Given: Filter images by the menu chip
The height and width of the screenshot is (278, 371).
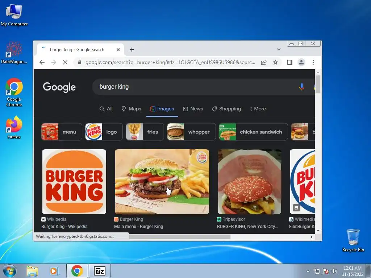Looking at the screenshot, I should [62, 132].
